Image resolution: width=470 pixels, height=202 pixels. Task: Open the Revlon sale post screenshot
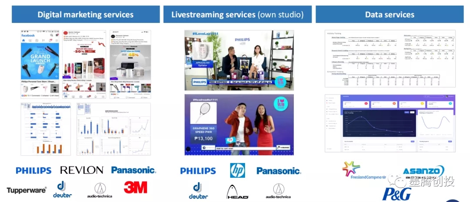[x=84, y=65]
